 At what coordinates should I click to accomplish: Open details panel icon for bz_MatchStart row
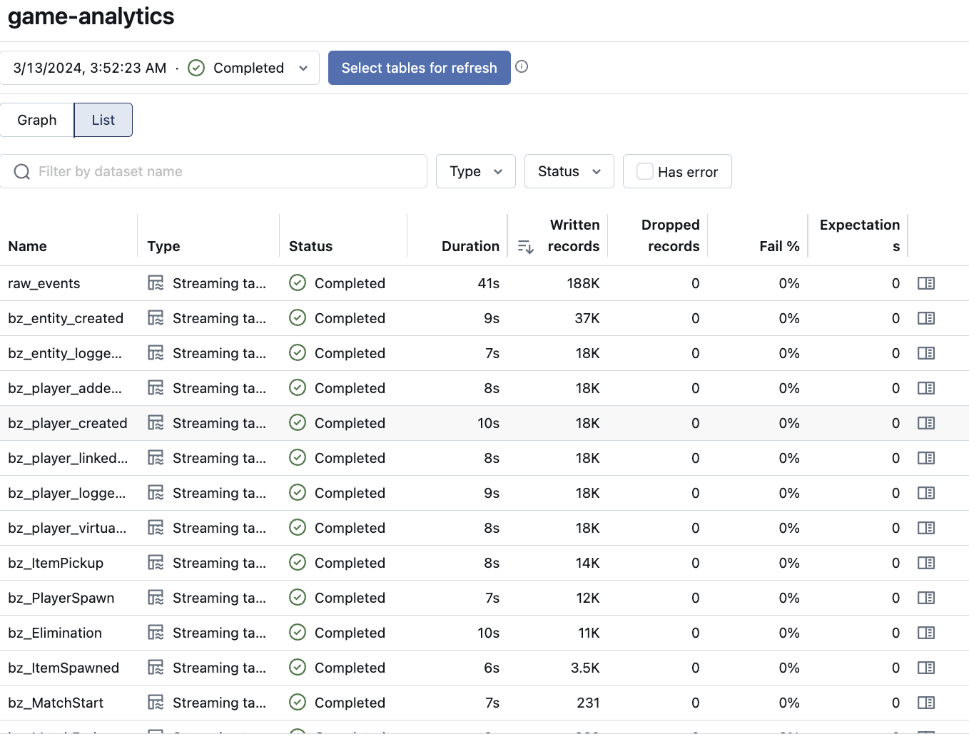pyautogui.click(x=925, y=703)
